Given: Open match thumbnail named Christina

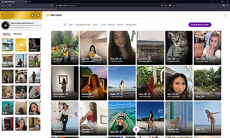Looking at the screenshot, I should point(34,45).
